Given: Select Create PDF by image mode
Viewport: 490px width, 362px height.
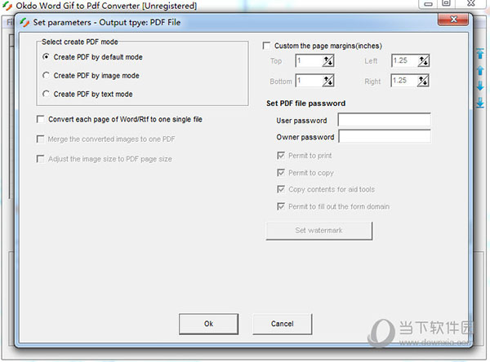Looking at the screenshot, I should (47, 75).
